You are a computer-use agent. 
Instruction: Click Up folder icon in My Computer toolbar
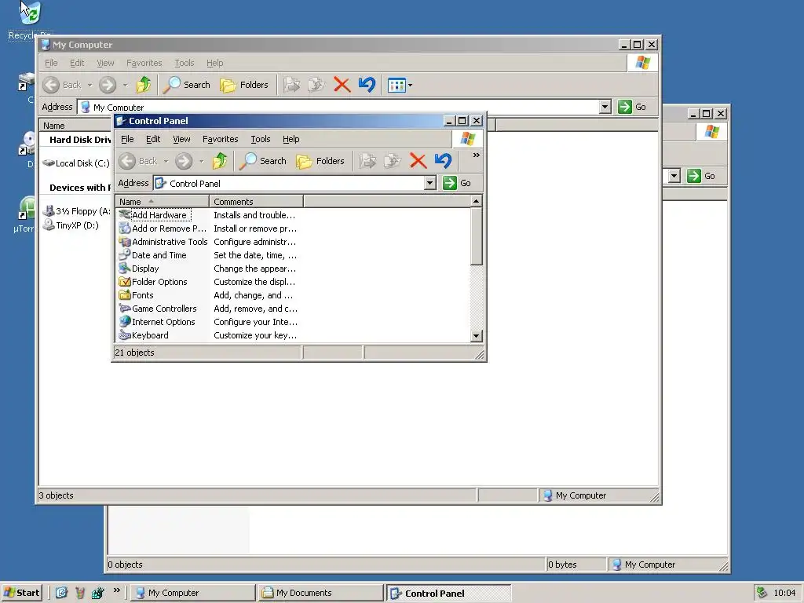pyautogui.click(x=144, y=85)
